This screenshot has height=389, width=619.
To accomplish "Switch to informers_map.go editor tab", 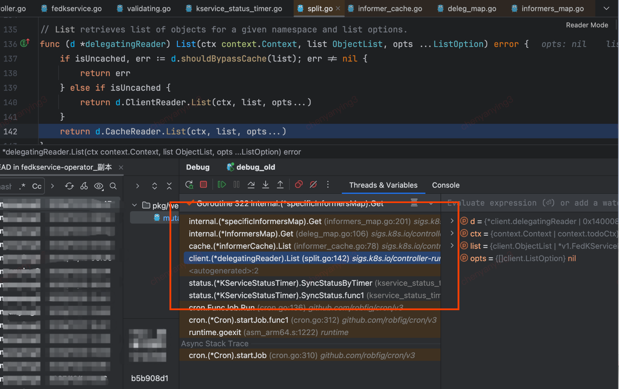I will 548,9.
